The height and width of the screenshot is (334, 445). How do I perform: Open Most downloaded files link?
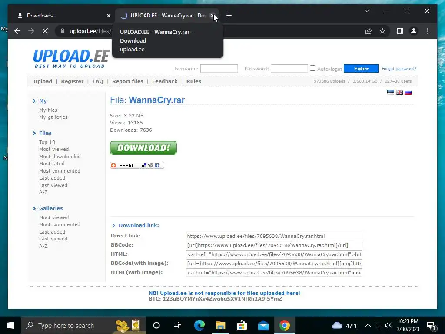click(60, 157)
